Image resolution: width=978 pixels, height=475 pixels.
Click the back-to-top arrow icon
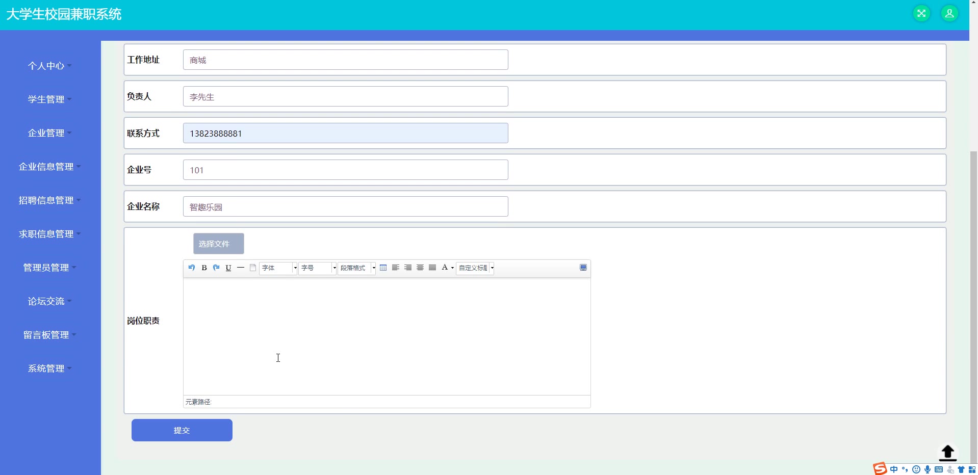948,453
